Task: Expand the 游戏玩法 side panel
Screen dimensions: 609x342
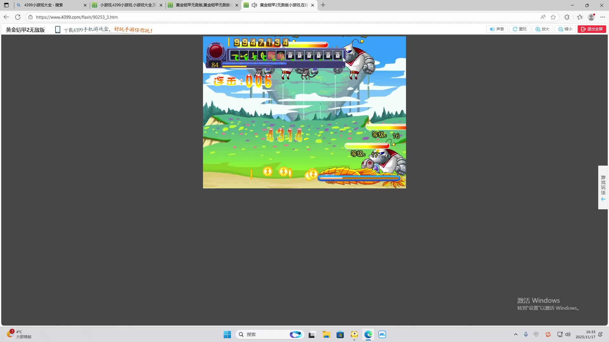Action: click(603, 187)
